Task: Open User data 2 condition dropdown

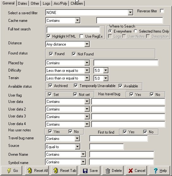Action: [87, 109]
